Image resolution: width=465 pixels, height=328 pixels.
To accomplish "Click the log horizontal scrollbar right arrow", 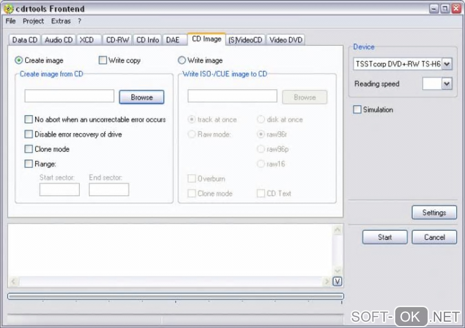I will [x=327, y=281].
